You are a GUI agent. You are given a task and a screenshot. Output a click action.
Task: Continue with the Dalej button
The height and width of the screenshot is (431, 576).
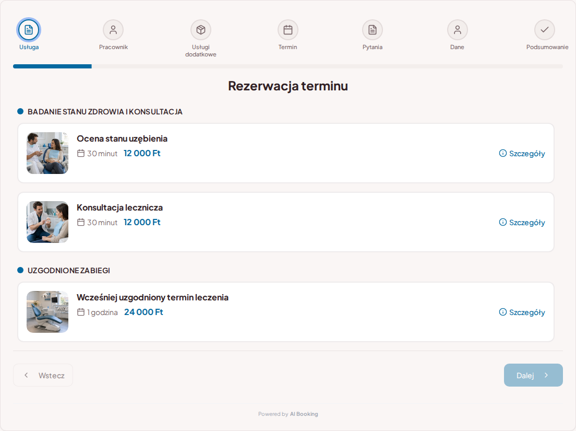click(x=533, y=375)
